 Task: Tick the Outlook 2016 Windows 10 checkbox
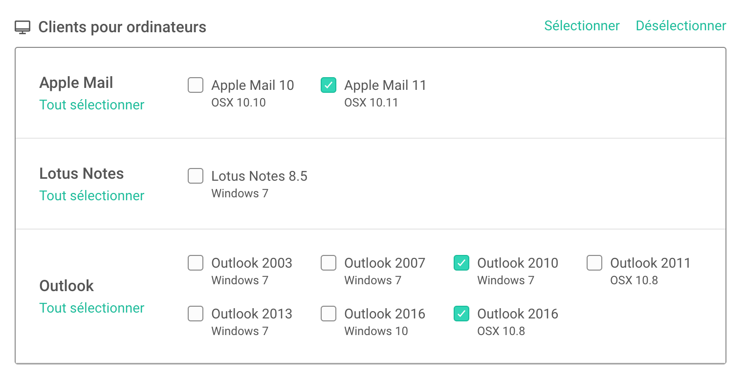329,314
